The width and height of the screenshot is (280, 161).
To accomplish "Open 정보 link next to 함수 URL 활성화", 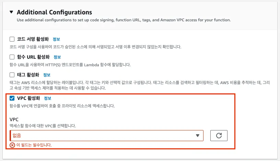I will (x=57, y=57).
